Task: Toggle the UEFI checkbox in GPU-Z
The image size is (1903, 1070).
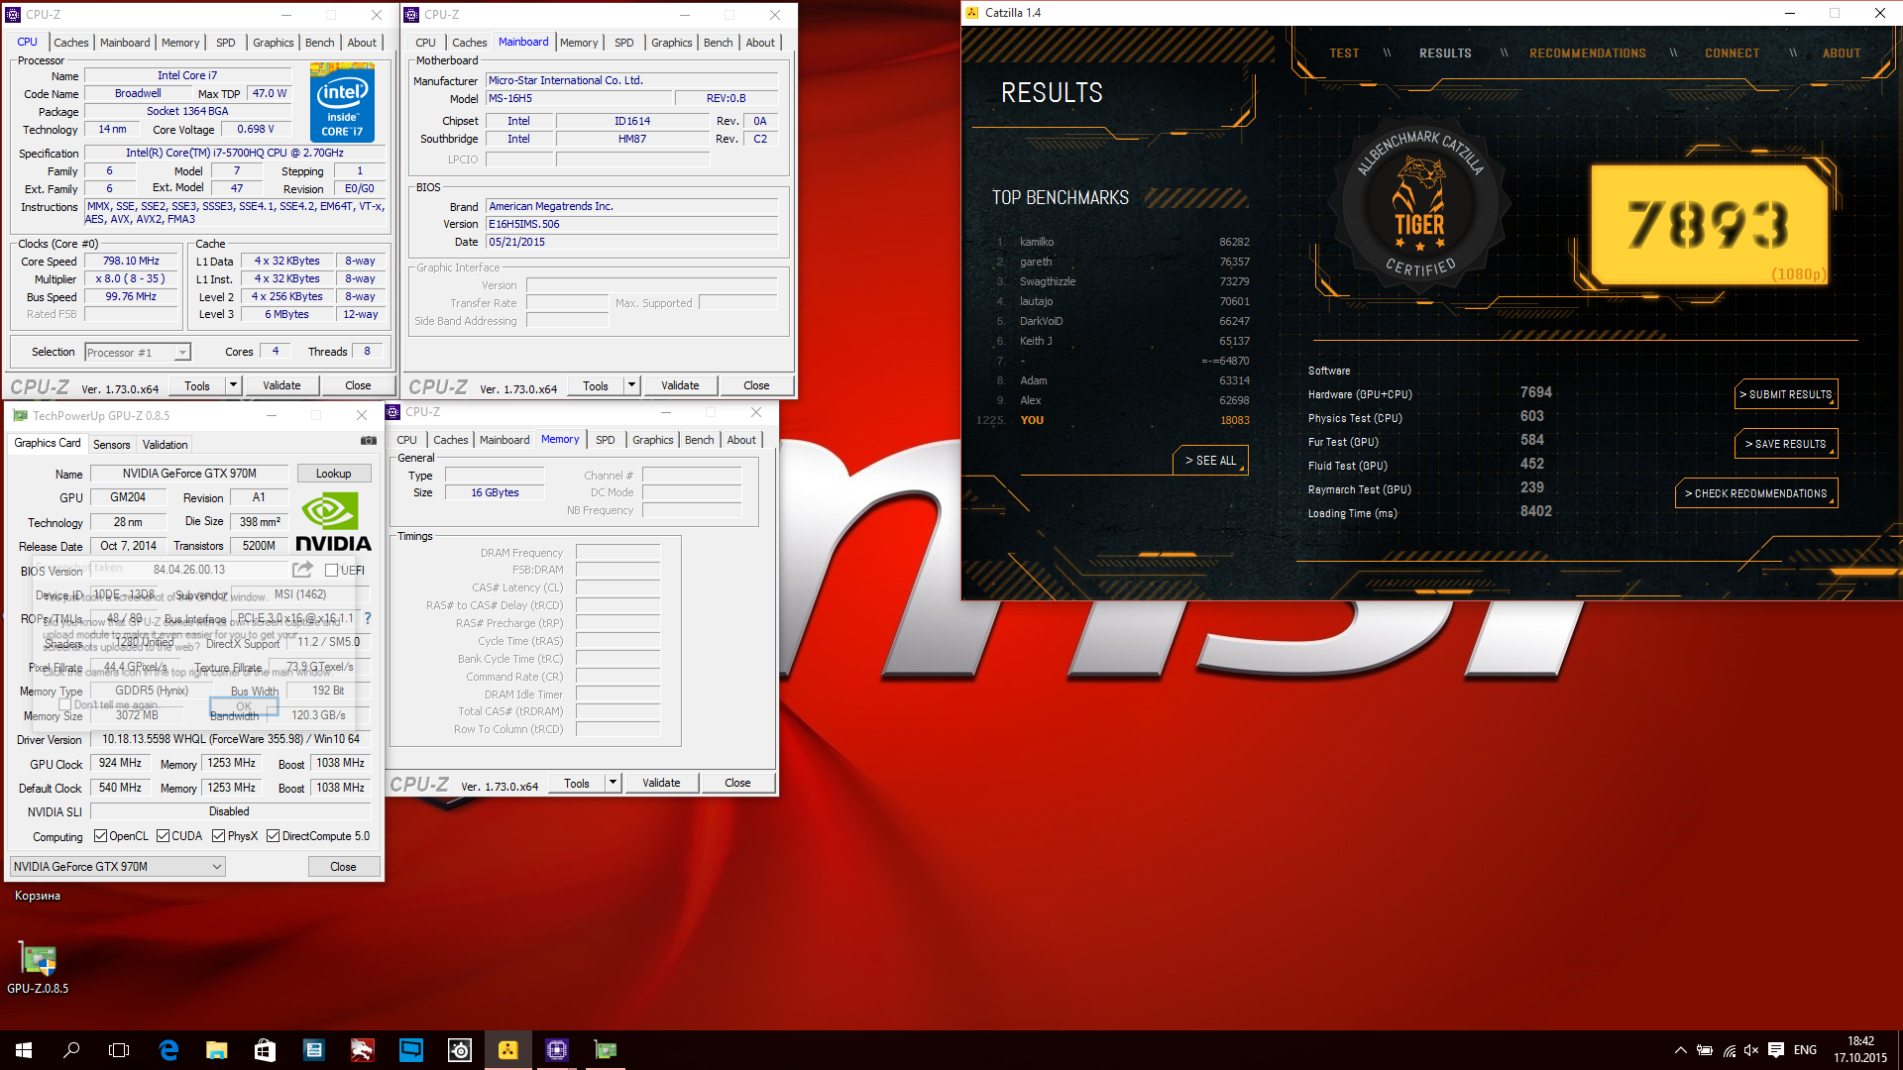Action: (x=332, y=570)
